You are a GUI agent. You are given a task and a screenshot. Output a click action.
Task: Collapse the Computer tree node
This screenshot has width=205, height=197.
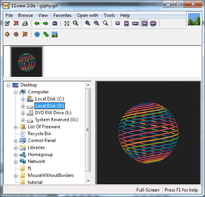click(x=15, y=92)
